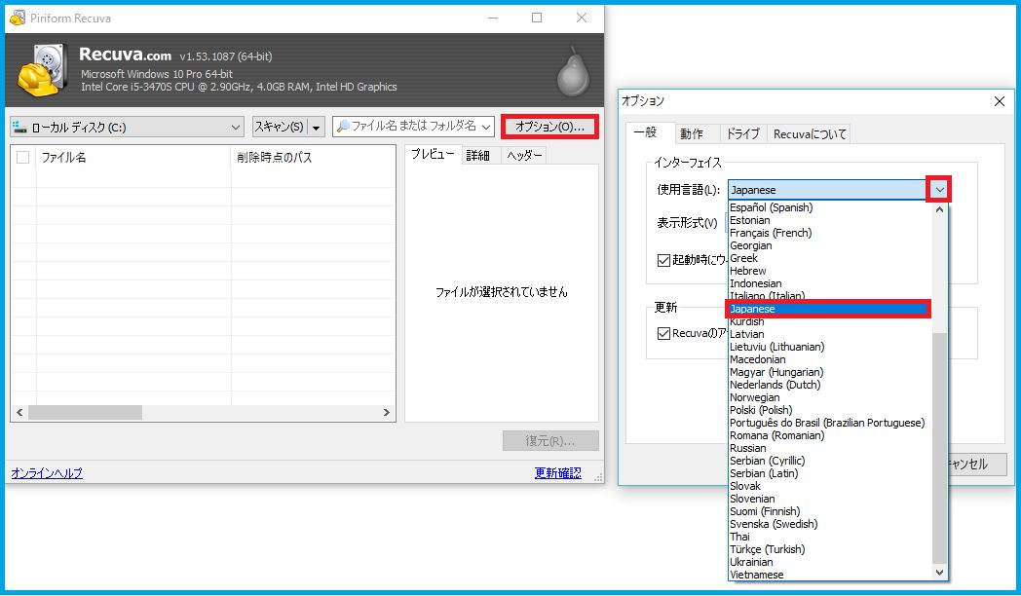The height and width of the screenshot is (596, 1021).
Task: Open the 更新確認 link
Action: tap(558, 473)
